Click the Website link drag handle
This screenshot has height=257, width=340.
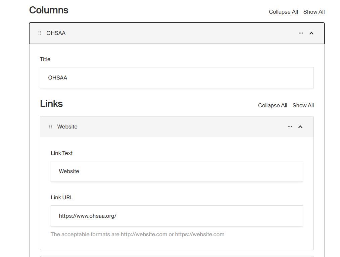click(51, 126)
